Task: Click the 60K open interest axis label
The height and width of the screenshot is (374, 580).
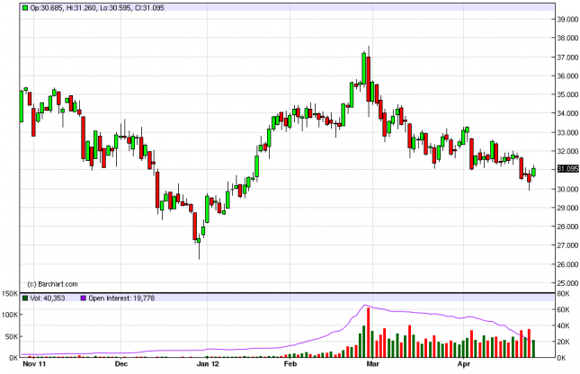Action: click(x=563, y=309)
